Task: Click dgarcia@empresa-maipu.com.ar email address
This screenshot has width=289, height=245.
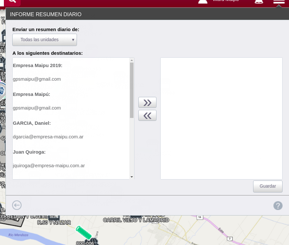Action: [x=48, y=137]
